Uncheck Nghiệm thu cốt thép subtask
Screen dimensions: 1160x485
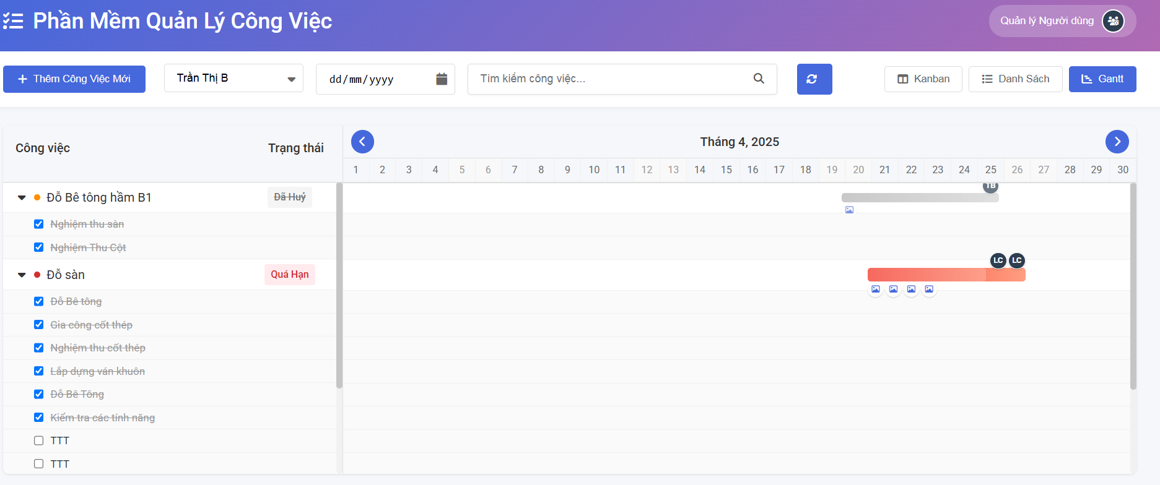[x=38, y=348]
